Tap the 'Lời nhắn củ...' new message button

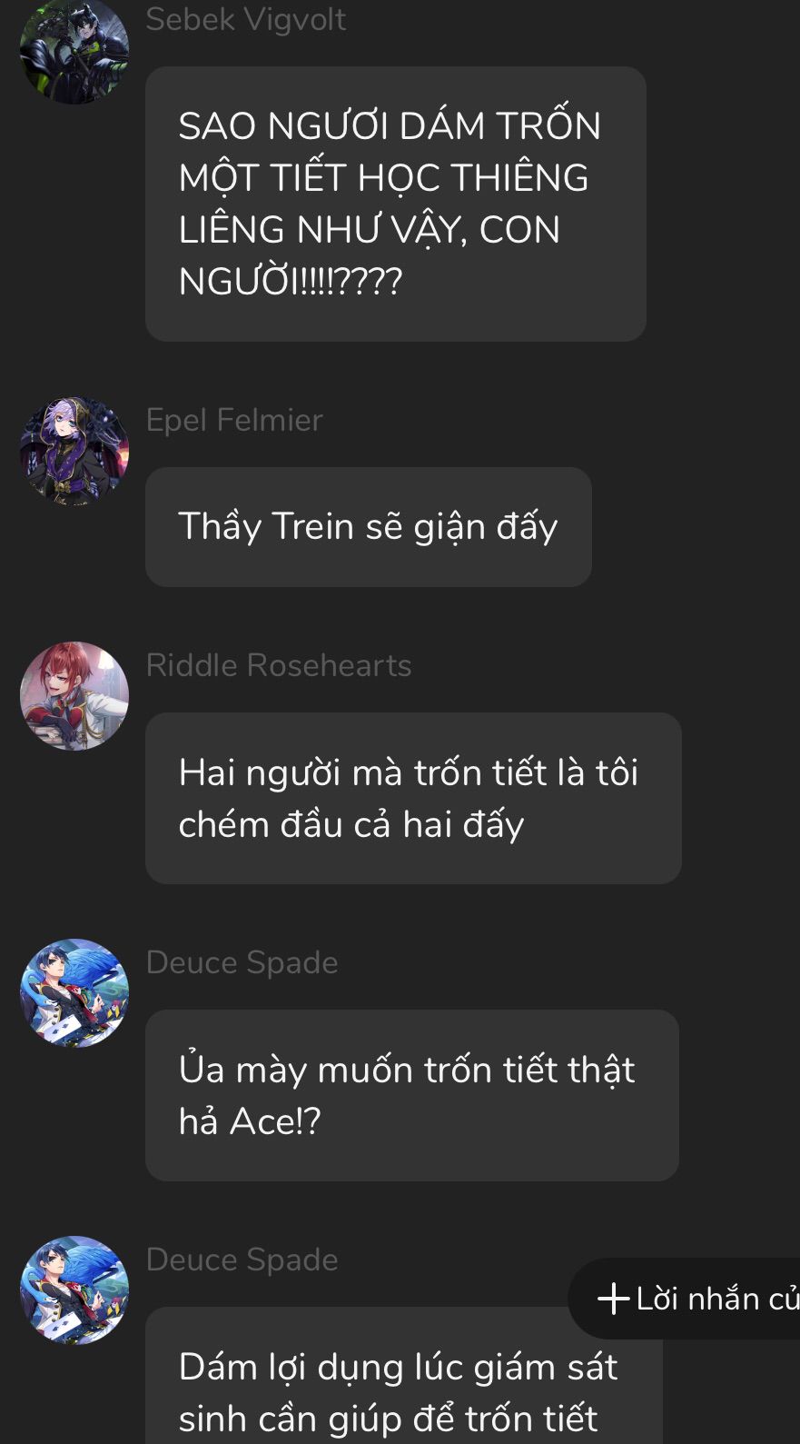(x=685, y=1298)
